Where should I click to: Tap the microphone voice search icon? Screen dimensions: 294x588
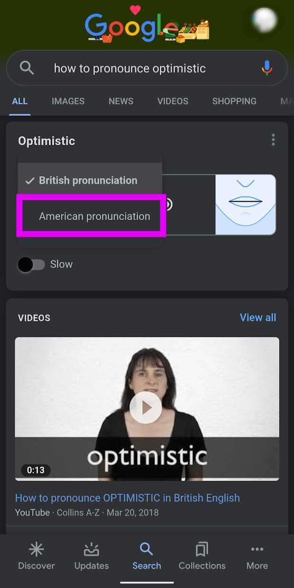pyautogui.click(x=267, y=68)
